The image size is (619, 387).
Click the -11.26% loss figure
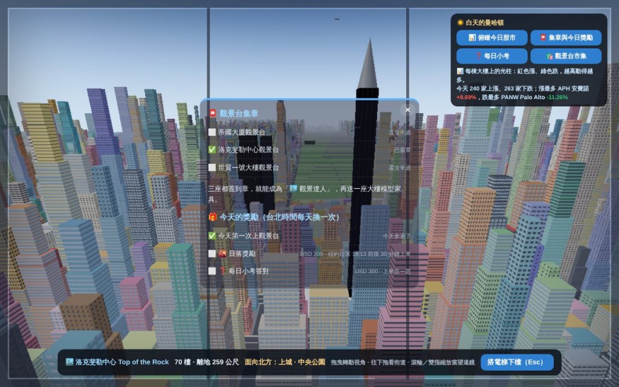[557, 97]
